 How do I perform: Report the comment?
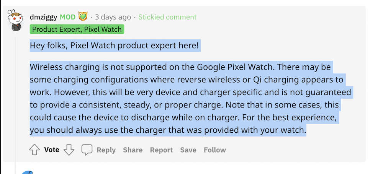[x=161, y=150]
